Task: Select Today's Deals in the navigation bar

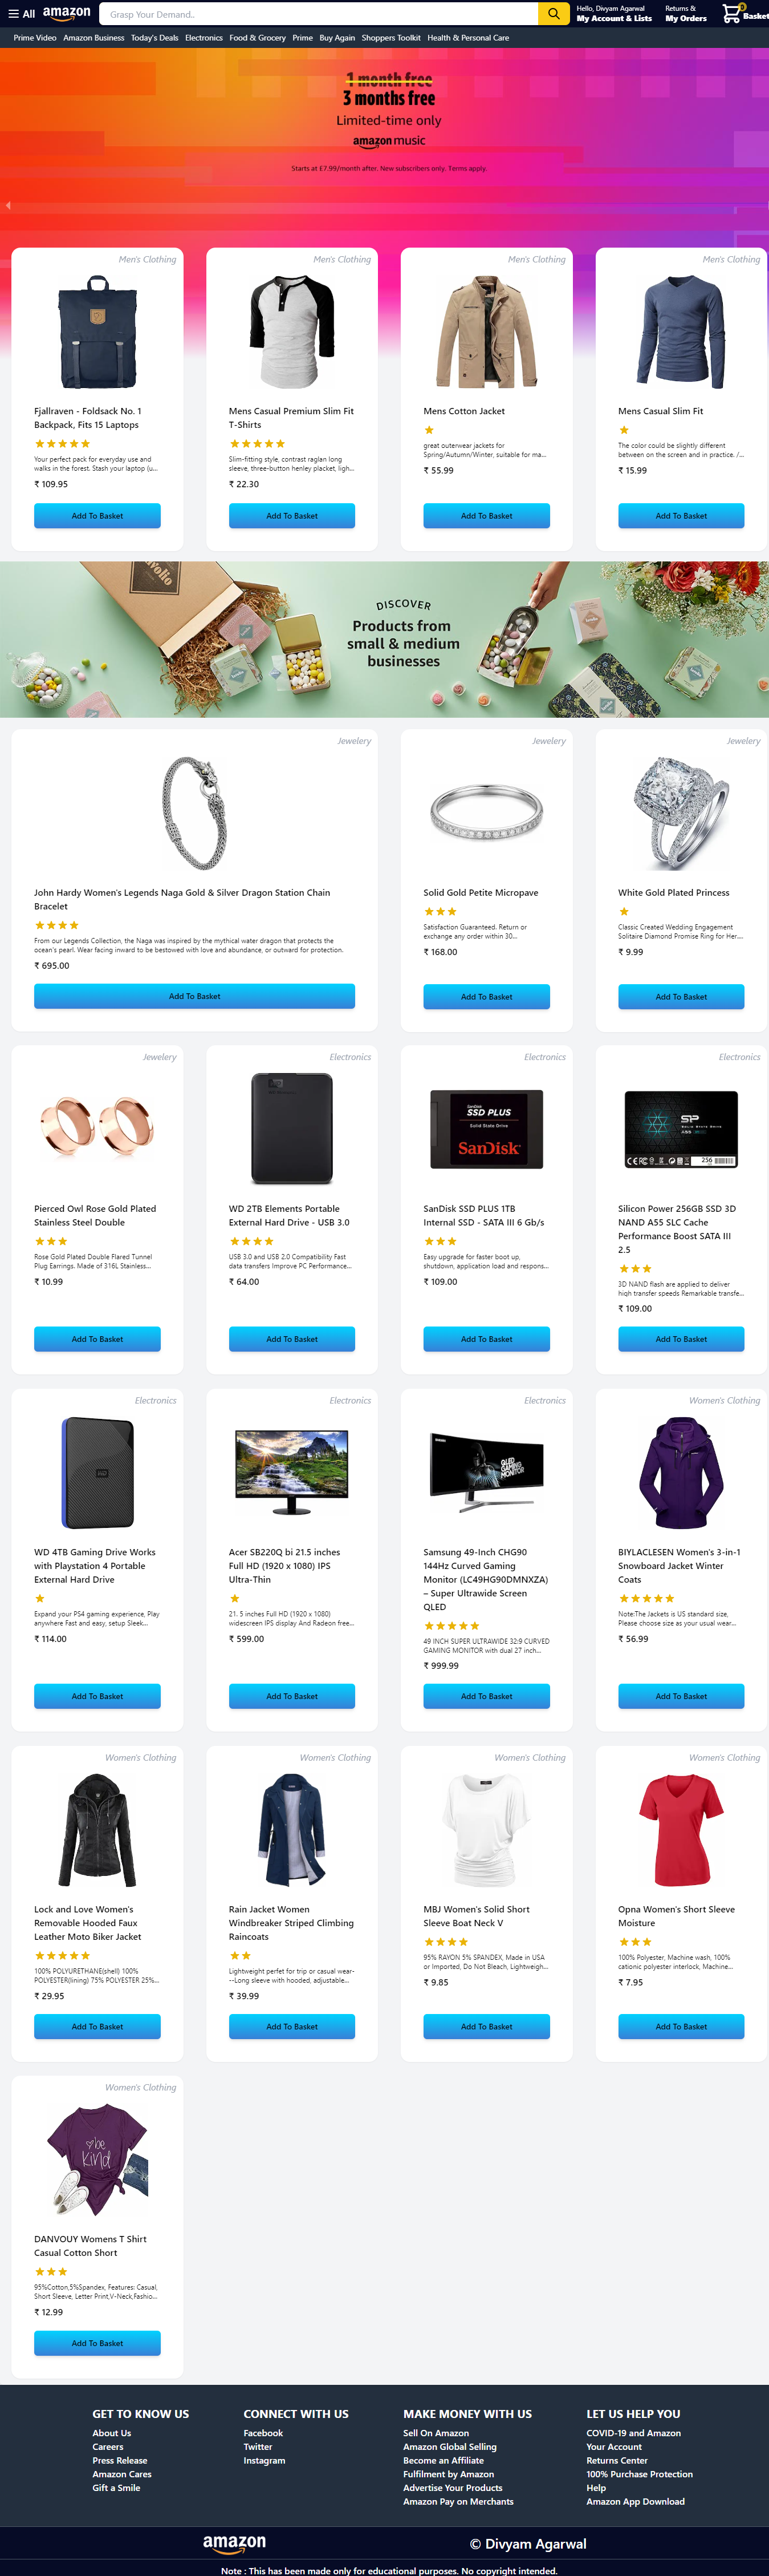Action: [x=155, y=38]
